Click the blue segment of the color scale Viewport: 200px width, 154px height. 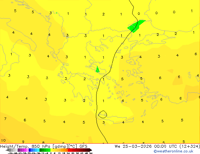31,150
